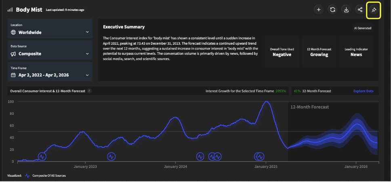This screenshot has height=182, width=391.
Task: Click the calendar icon in Time Frame
Action: [x=13, y=75]
